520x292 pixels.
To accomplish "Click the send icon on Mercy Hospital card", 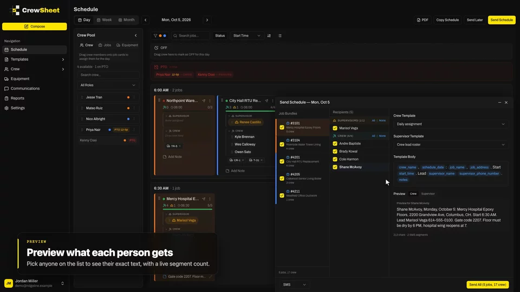I will (204, 199).
